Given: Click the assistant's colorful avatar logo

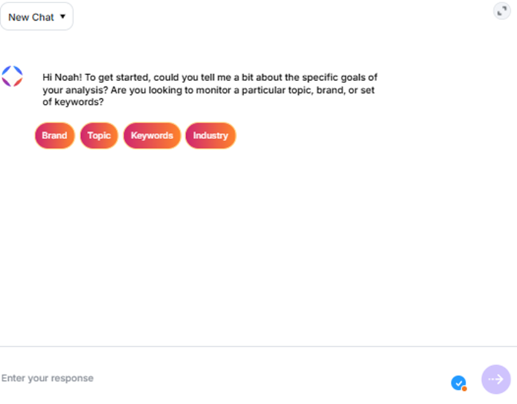Looking at the screenshot, I should click(12, 76).
